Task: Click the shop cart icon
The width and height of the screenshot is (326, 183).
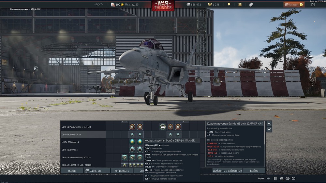Action: point(286,4)
